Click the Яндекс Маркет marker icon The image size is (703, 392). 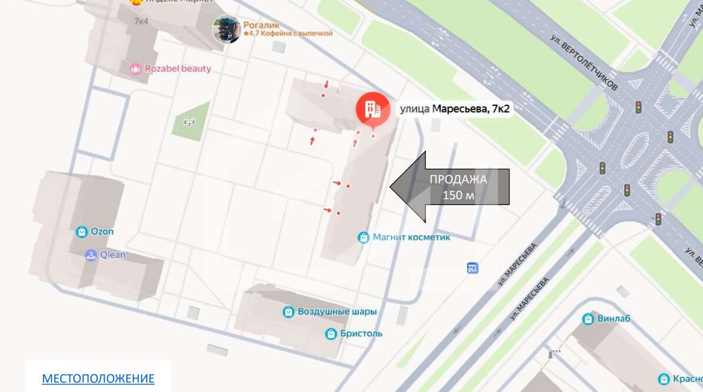pyautogui.click(x=136, y=1)
